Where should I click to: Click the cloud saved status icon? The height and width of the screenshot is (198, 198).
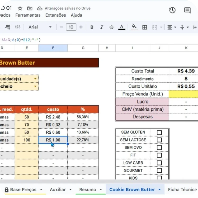pyautogui.click(x=40, y=8)
